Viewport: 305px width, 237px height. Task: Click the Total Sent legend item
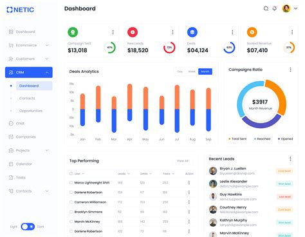point(237,139)
